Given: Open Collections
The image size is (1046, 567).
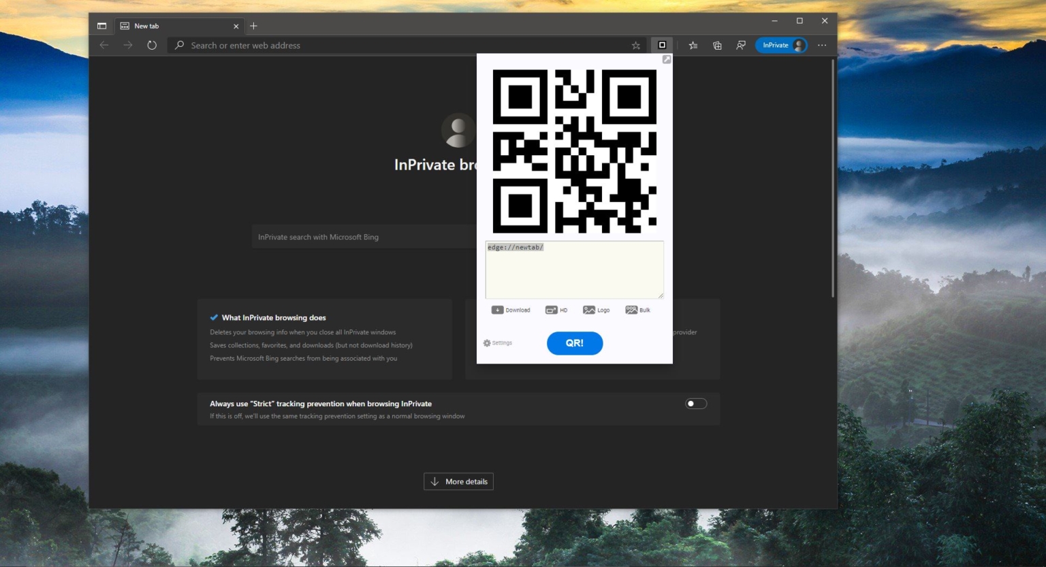Looking at the screenshot, I should 716,45.
